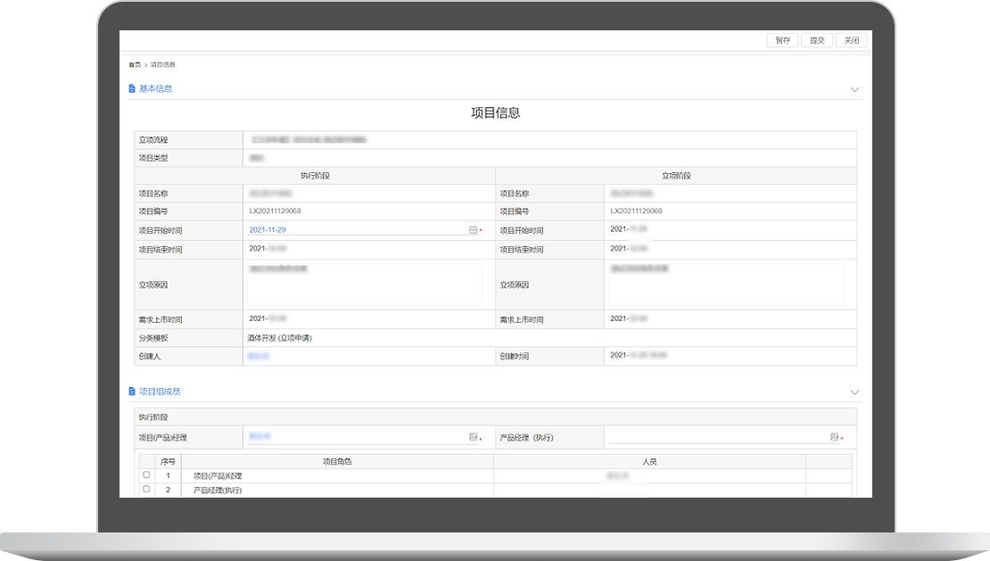Collapse the 基本信息 section with its chevron
990x561 pixels.
[854, 89]
